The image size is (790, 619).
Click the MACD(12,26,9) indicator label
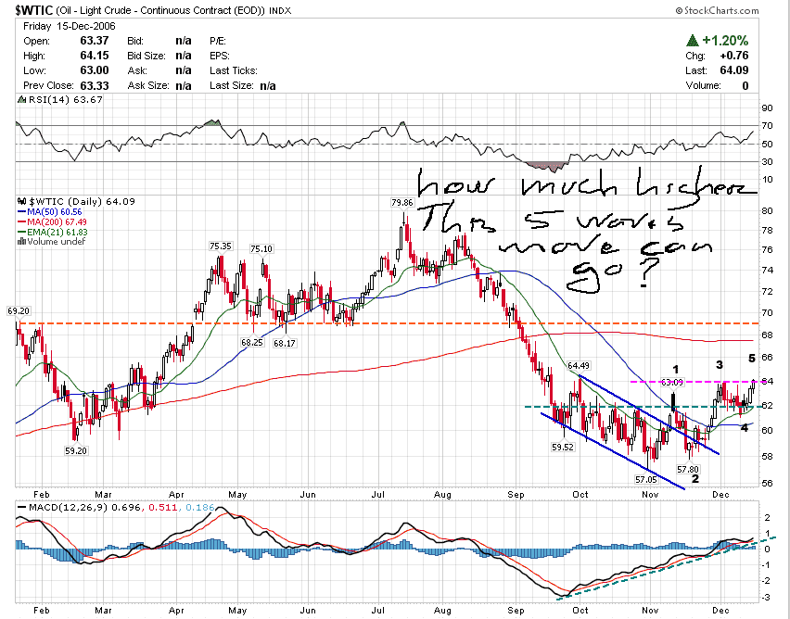click(x=69, y=507)
